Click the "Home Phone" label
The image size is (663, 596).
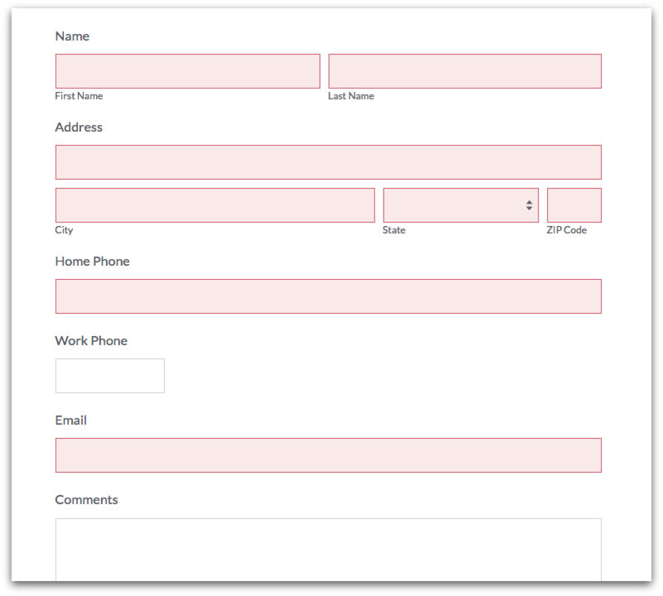pos(92,262)
